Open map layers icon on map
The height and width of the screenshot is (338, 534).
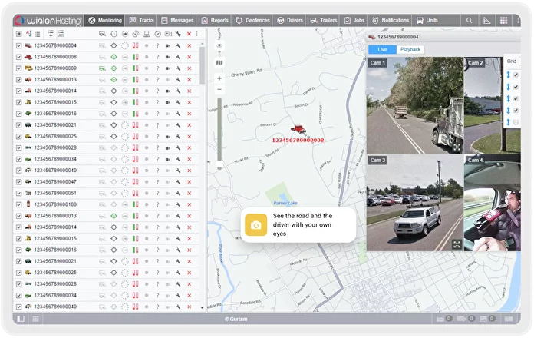[x=219, y=62]
